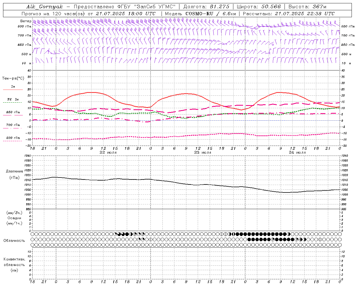This screenshot has width=356, height=284.
Task: Click the station title Alk_Gornyak
Action: click(44, 7)
